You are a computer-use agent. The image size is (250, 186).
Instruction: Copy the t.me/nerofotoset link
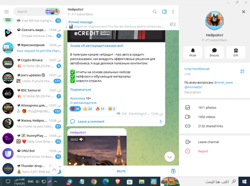(x=197, y=69)
